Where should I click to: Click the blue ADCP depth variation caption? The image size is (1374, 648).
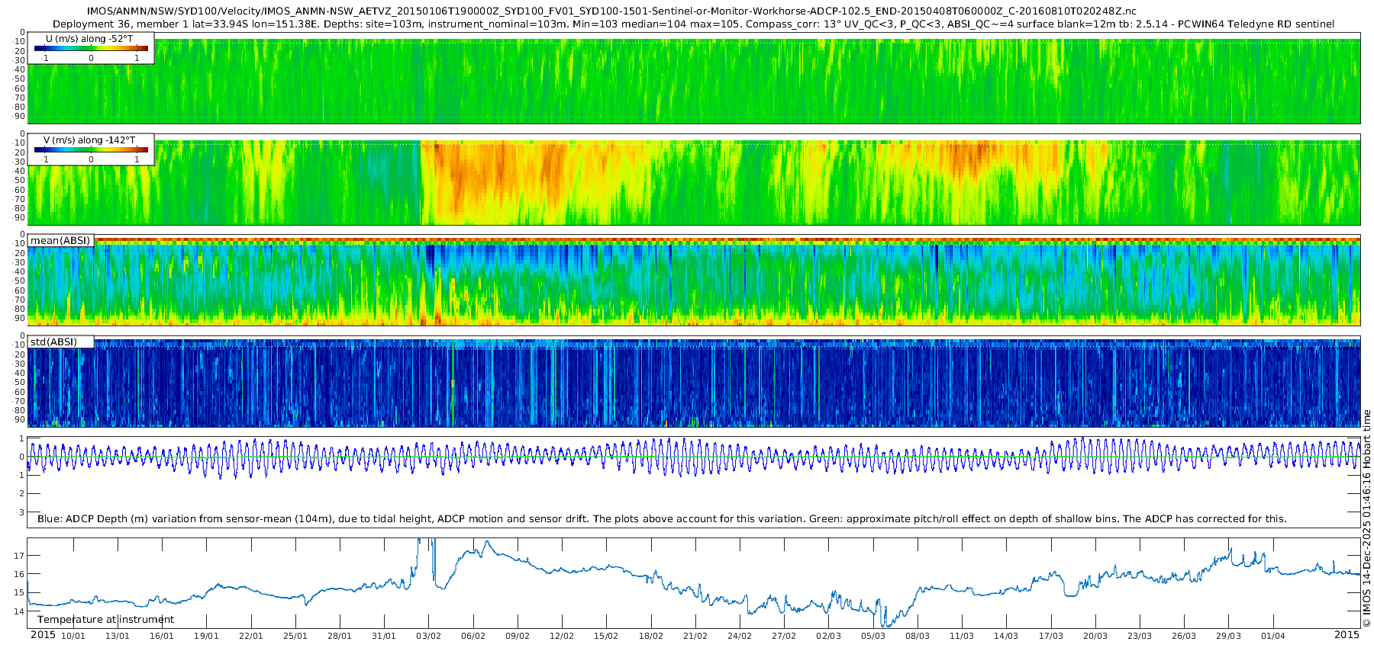(661, 518)
